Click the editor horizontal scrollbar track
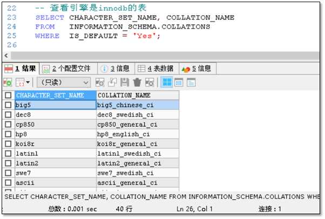The height and width of the screenshot is (219, 325). coord(165,56)
